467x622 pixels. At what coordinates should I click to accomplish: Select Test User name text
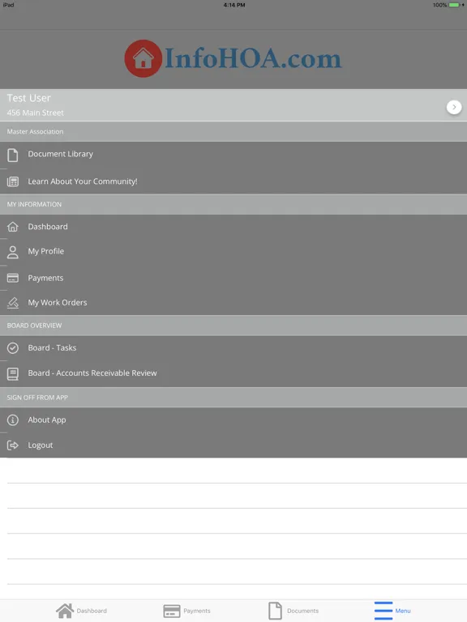28,98
